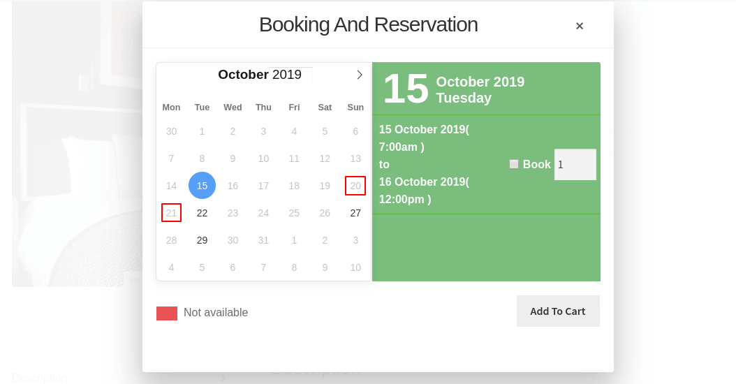Go to next month in calendar
This screenshot has height=384, width=736.
coord(360,75)
